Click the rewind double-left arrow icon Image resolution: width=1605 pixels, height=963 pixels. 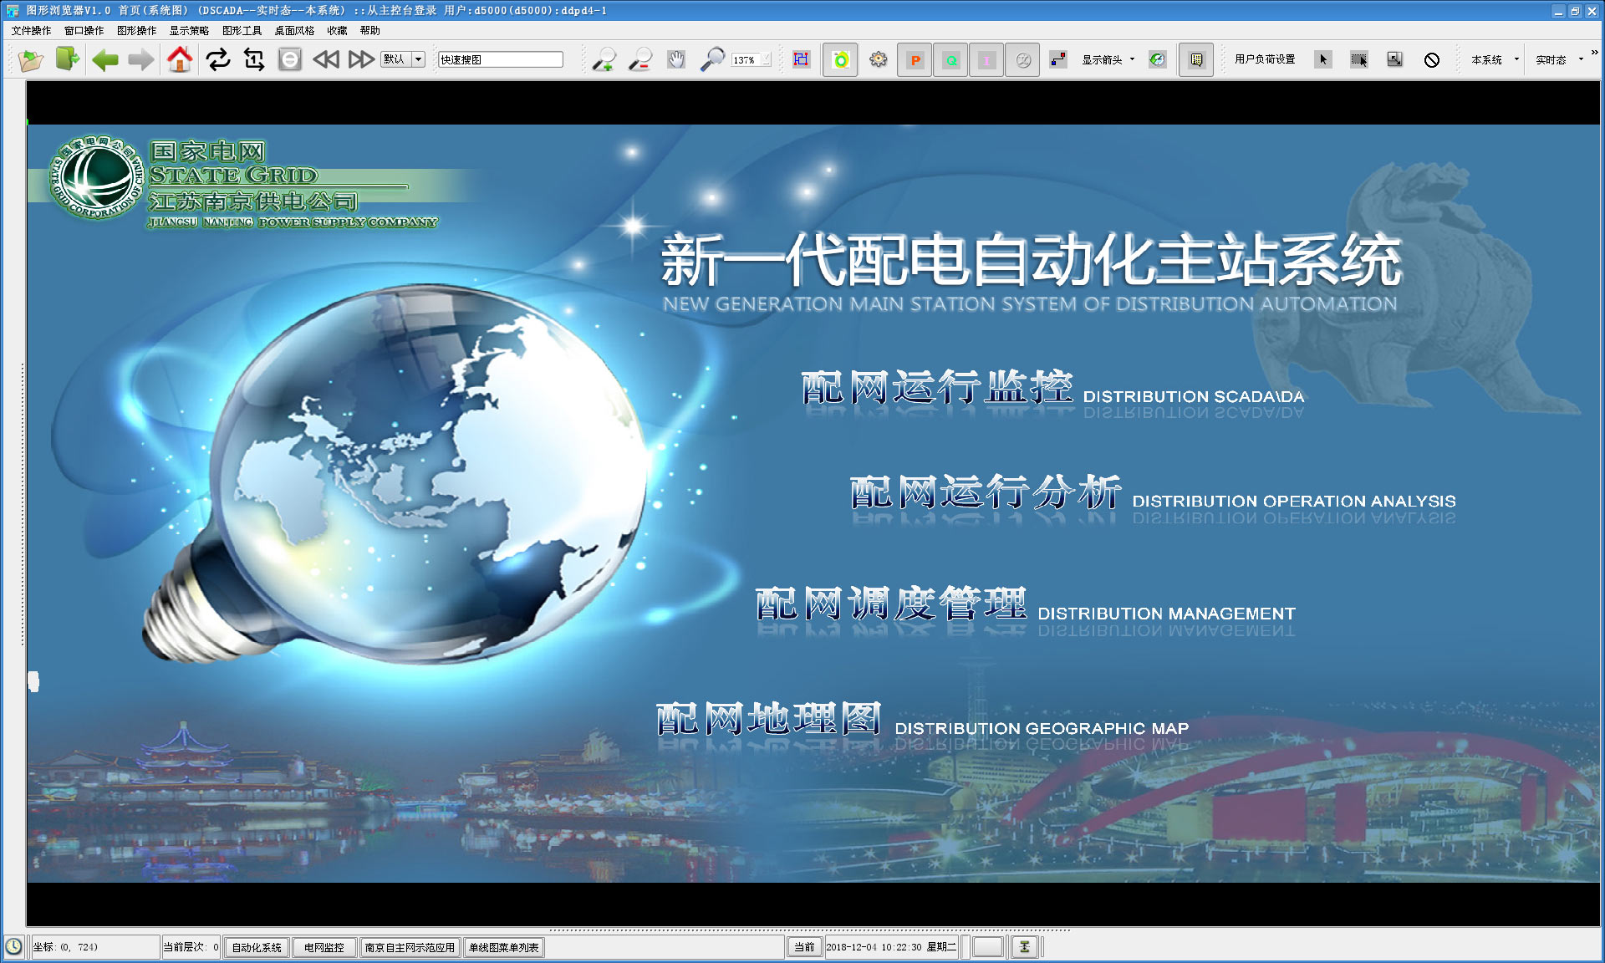coord(326,59)
